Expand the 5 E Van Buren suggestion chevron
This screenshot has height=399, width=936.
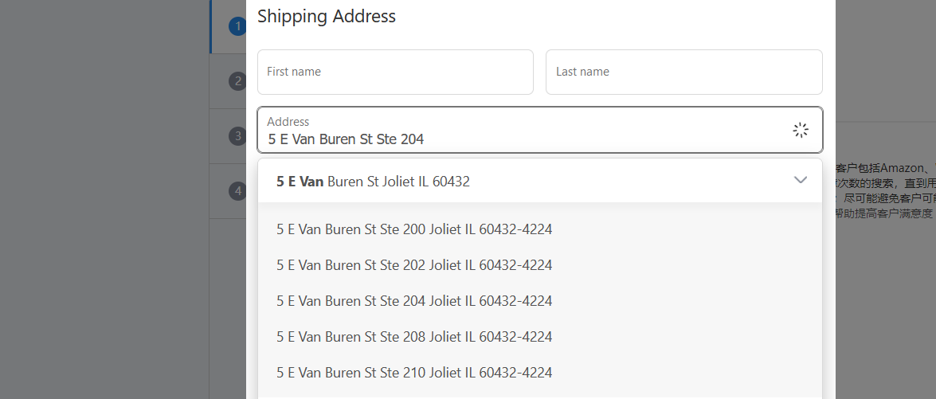click(x=801, y=181)
